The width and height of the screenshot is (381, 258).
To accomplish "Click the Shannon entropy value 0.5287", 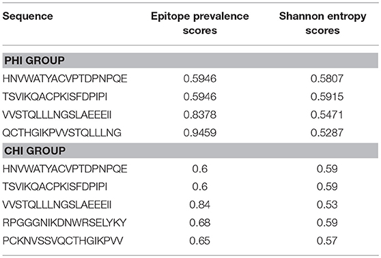I will coord(327,132).
